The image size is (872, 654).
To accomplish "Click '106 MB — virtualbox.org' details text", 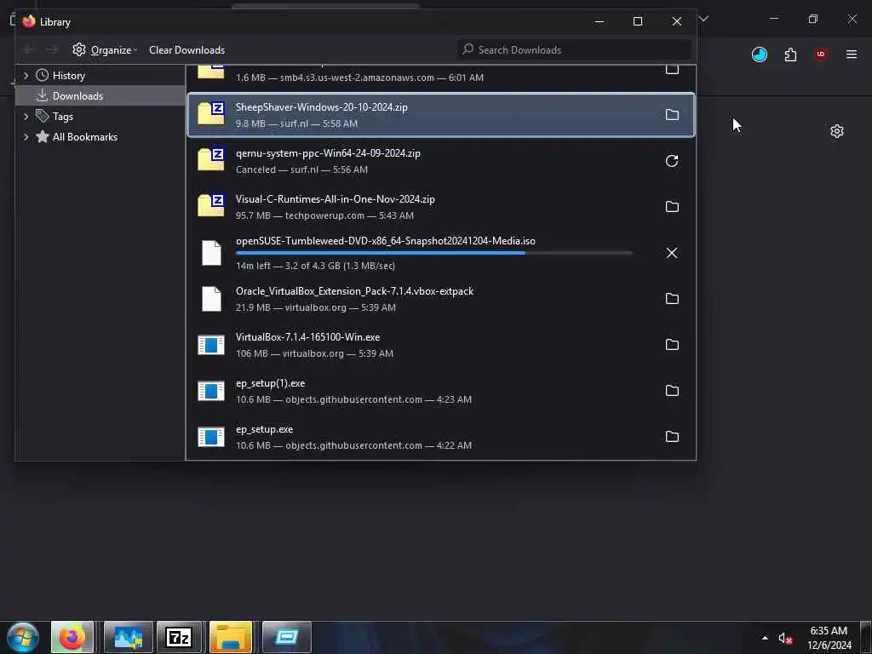I will point(314,353).
